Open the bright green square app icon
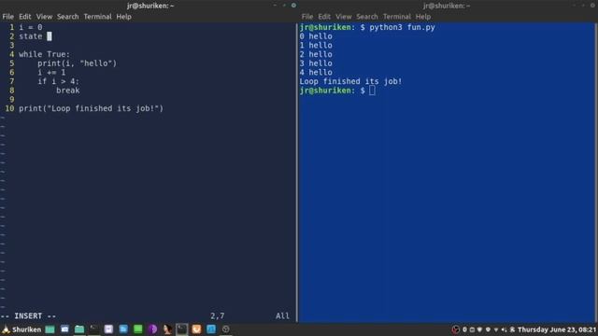This screenshot has width=598, height=336. click(x=137, y=329)
